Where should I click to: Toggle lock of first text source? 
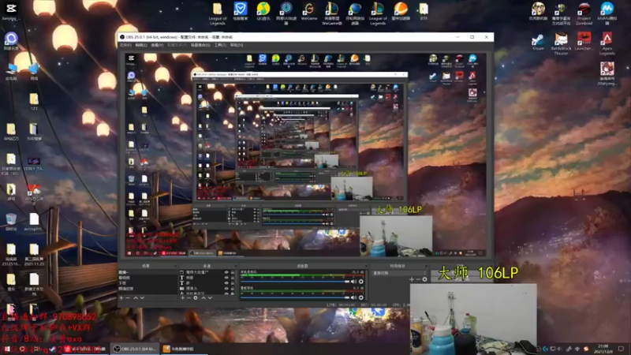tap(232, 278)
